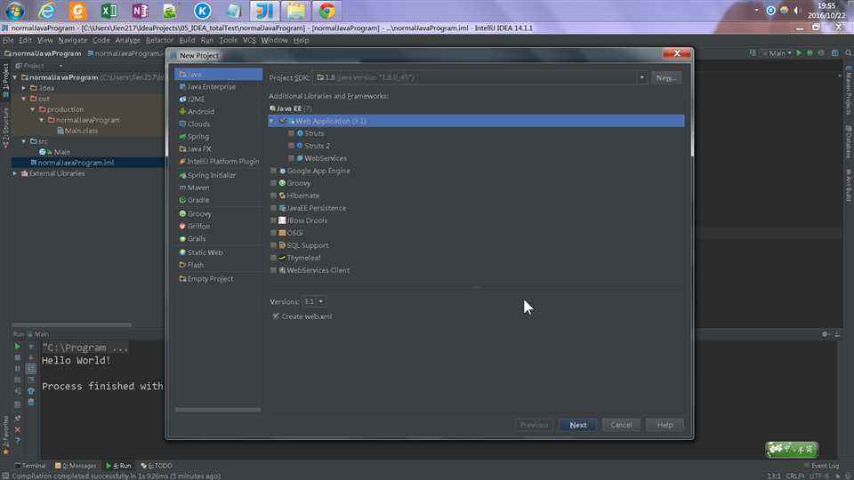This screenshot has width=854, height=480.
Task: Open the File menu
Action: click(x=8, y=40)
